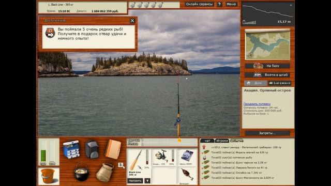
Task: Click the achievement badge icon in popup
Action: (50, 33)
